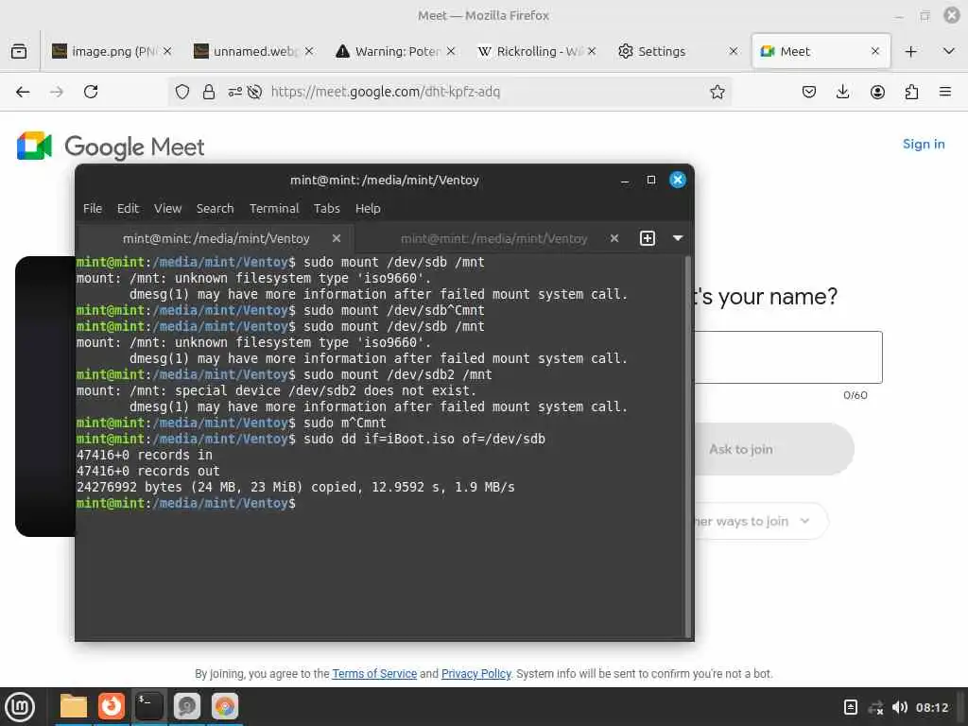Click the 08:12 clock

pos(931,707)
